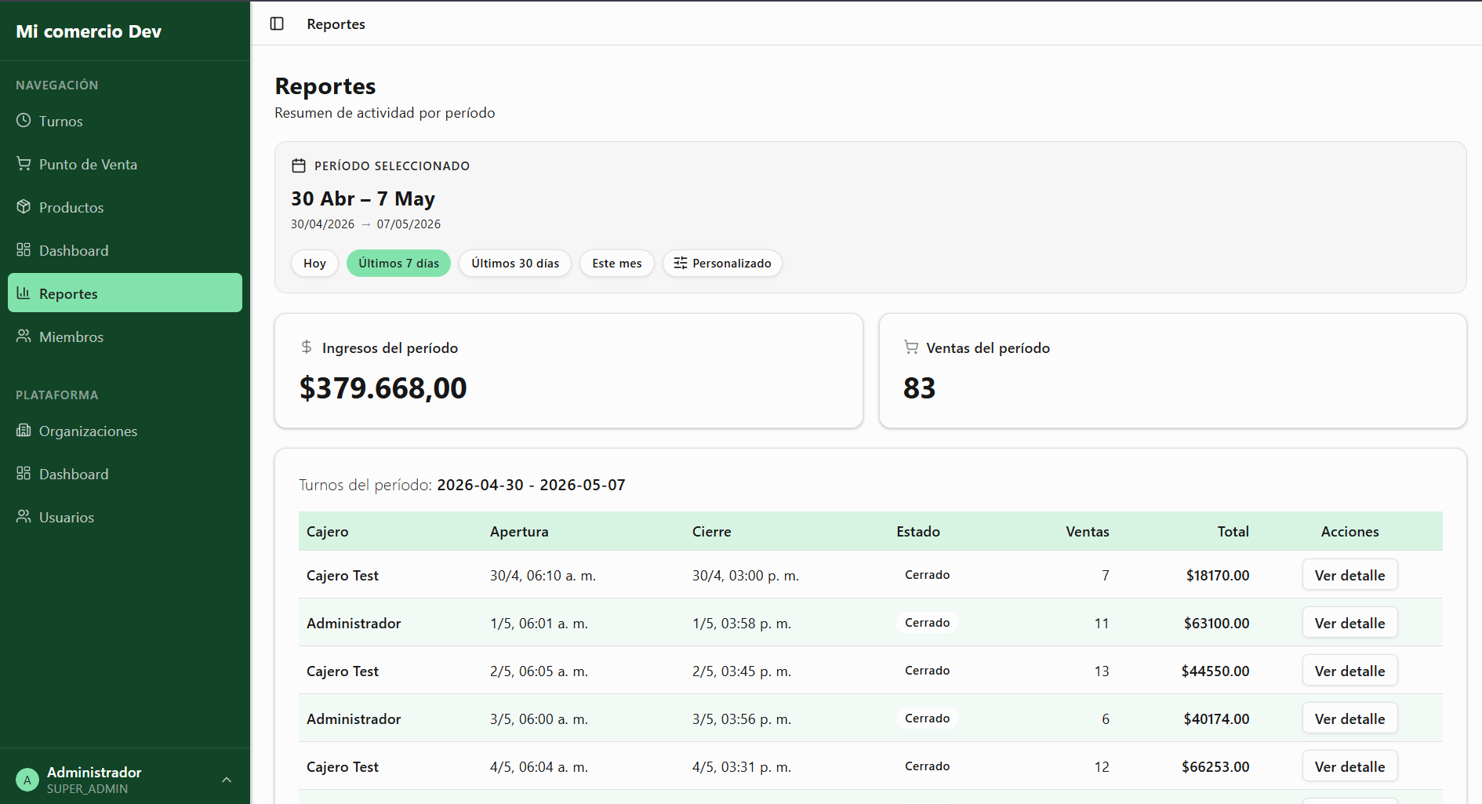Open Miembros in the sidebar
The height and width of the screenshot is (804, 1482).
(125, 337)
